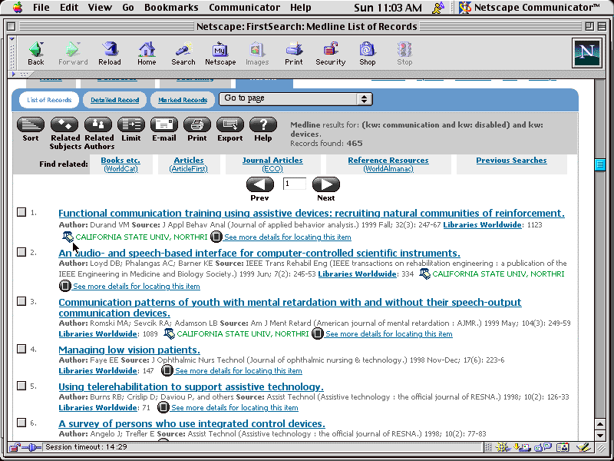Viewport: 614px width, 461px height.
Task: Collapse the navigation toolbar handle
Action: [x=12, y=53]
